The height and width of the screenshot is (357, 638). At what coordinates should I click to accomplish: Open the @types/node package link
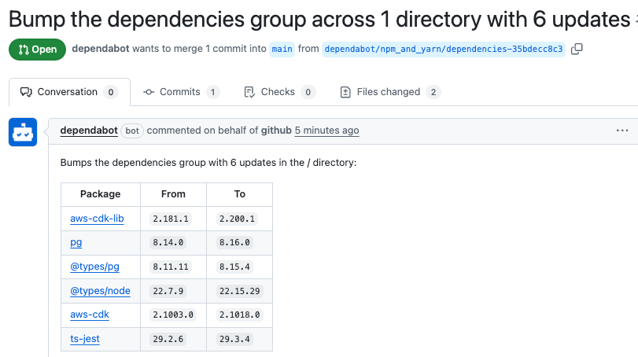click(100, 291)
